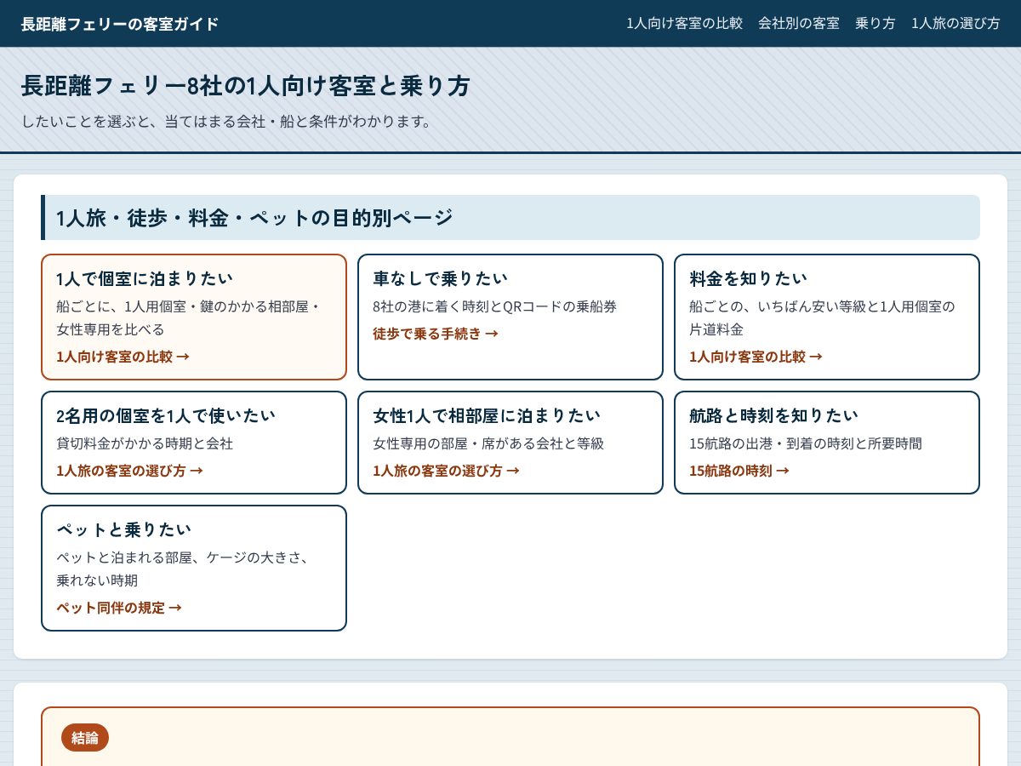This screenshot has height=766, width=1021.
Task: Click the 1人で個室に泊まりたい card heading
Action: coord(145,278)
